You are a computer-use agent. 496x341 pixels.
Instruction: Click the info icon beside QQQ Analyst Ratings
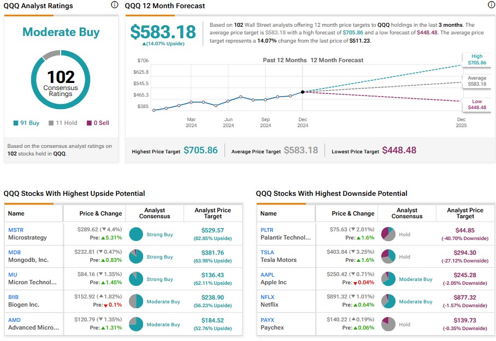[x=114, y=5]
